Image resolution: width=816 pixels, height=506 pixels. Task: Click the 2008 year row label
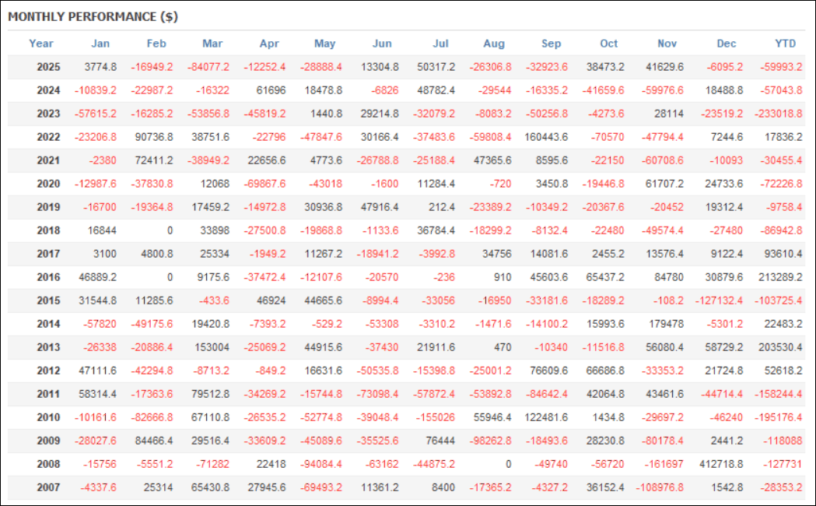pos(48,464)
